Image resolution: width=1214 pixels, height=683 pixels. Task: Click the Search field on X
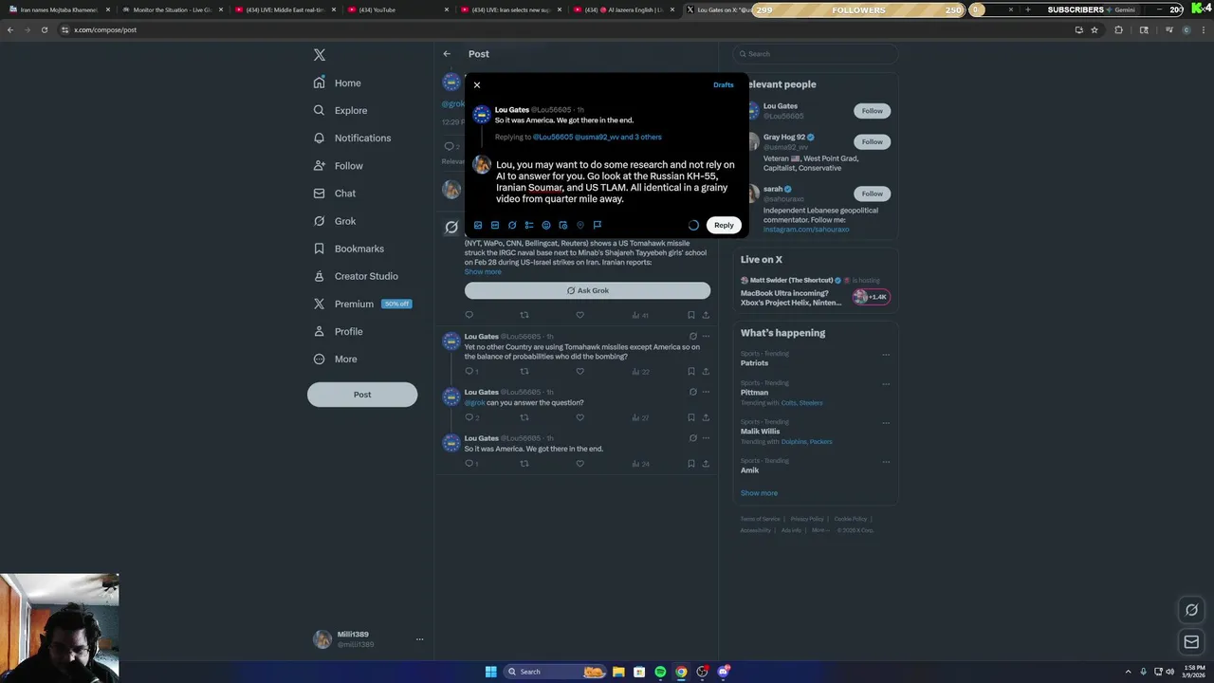click(x=817, y=54)
